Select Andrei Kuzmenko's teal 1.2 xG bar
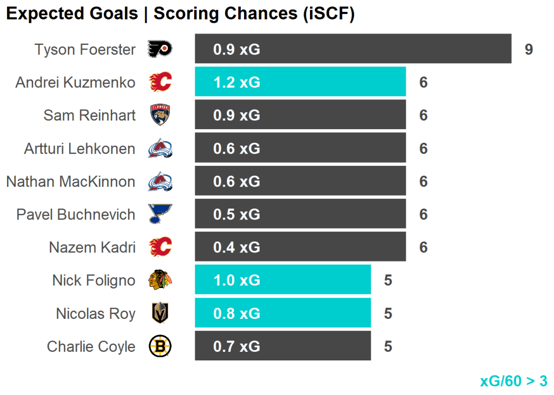The height and width of the screenshot is (395, 554). tap(300, 82)
